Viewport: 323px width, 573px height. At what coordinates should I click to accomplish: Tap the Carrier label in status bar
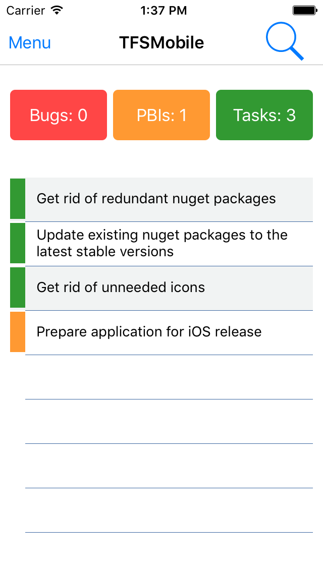point(25,10)
